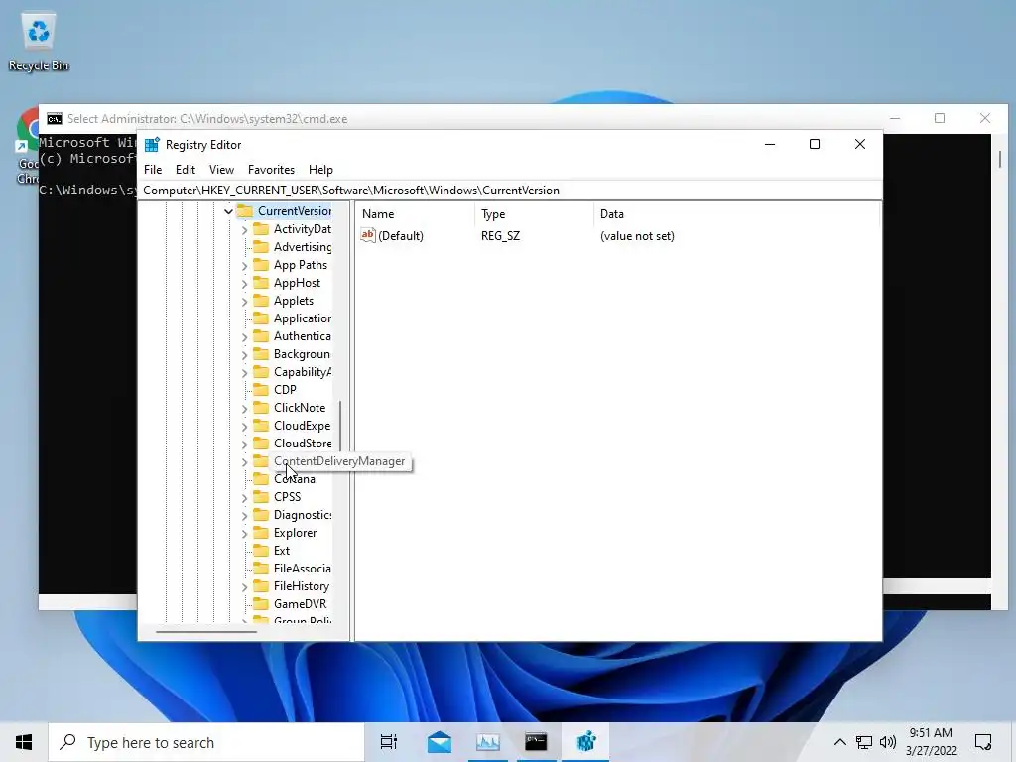
Task: Click the Type column header
Action: click(534, 214)
